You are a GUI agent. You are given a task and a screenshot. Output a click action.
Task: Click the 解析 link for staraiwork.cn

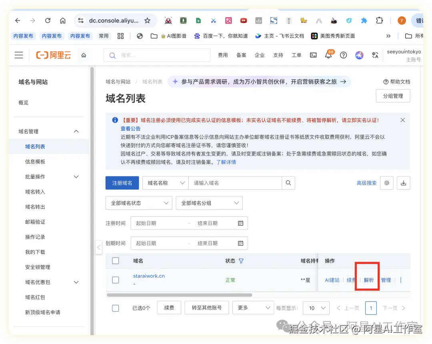pyautogui.click(x=368, y=280)
